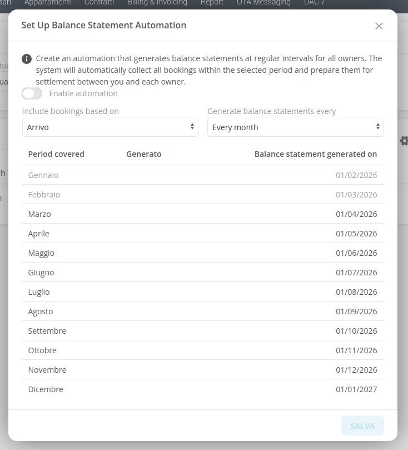408x450 pixels.
Task: Select the 01/07/2026 generation date for Giugno
Action: 356,273
